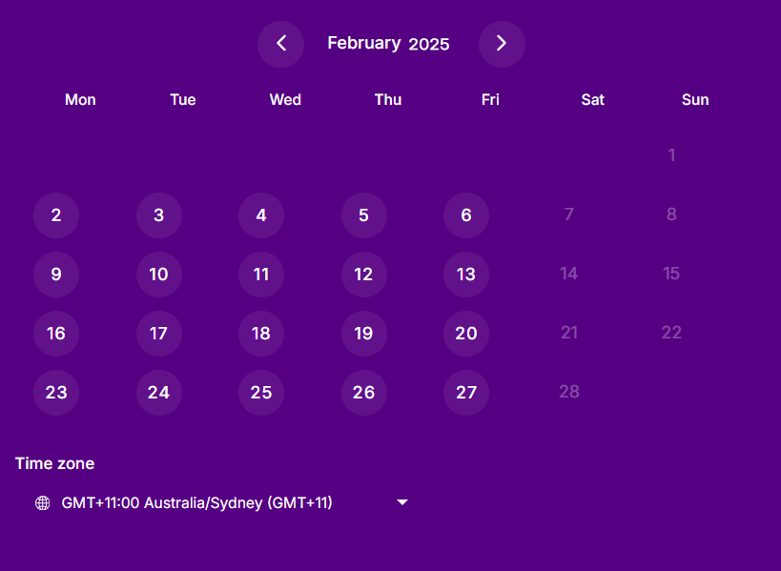
Task: Click the dropdown arrow beside the time zone
Action: coord(401,502)
